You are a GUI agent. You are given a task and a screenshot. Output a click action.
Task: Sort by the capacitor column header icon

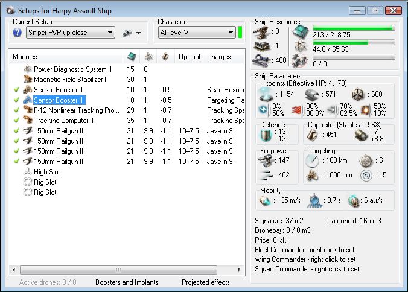pos(165,57)
